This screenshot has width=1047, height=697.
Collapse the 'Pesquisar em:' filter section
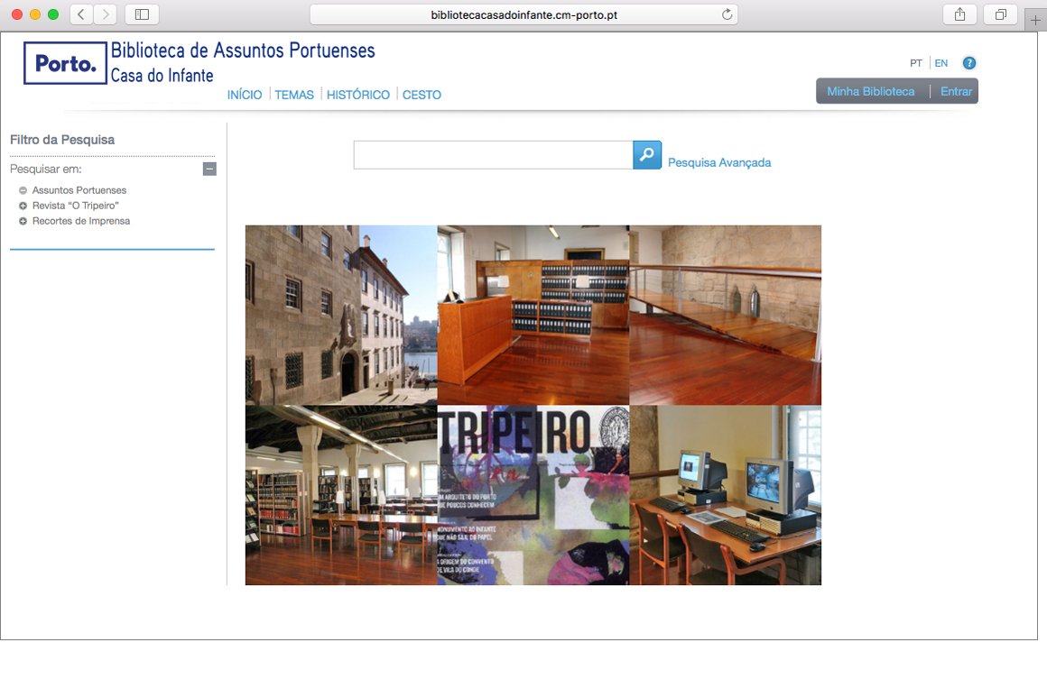click(x=209, y=169)
